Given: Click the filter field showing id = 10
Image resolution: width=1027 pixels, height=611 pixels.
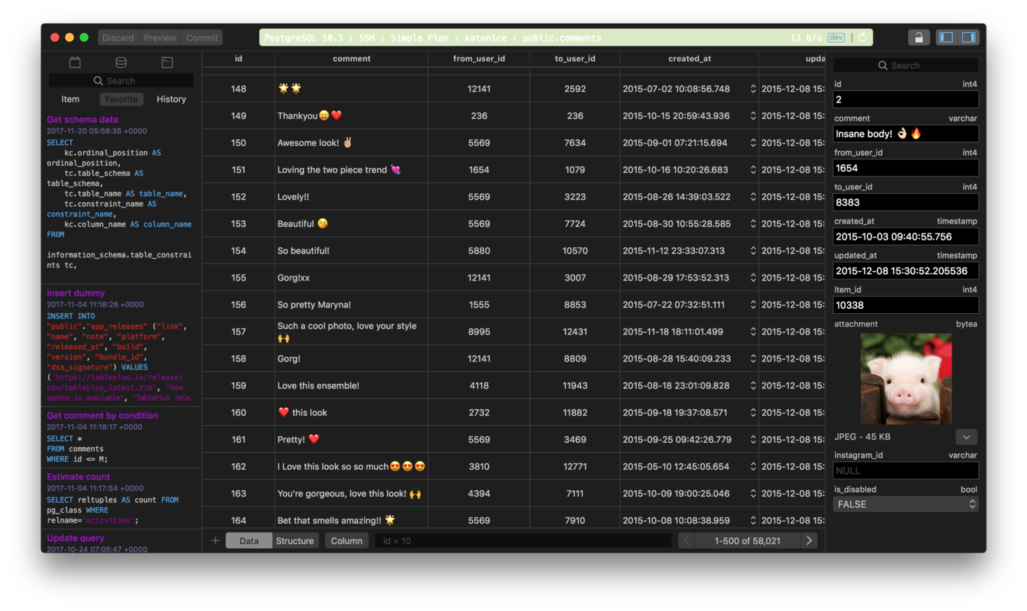Looking at the screenshot, I should click(x=523, y=540).
